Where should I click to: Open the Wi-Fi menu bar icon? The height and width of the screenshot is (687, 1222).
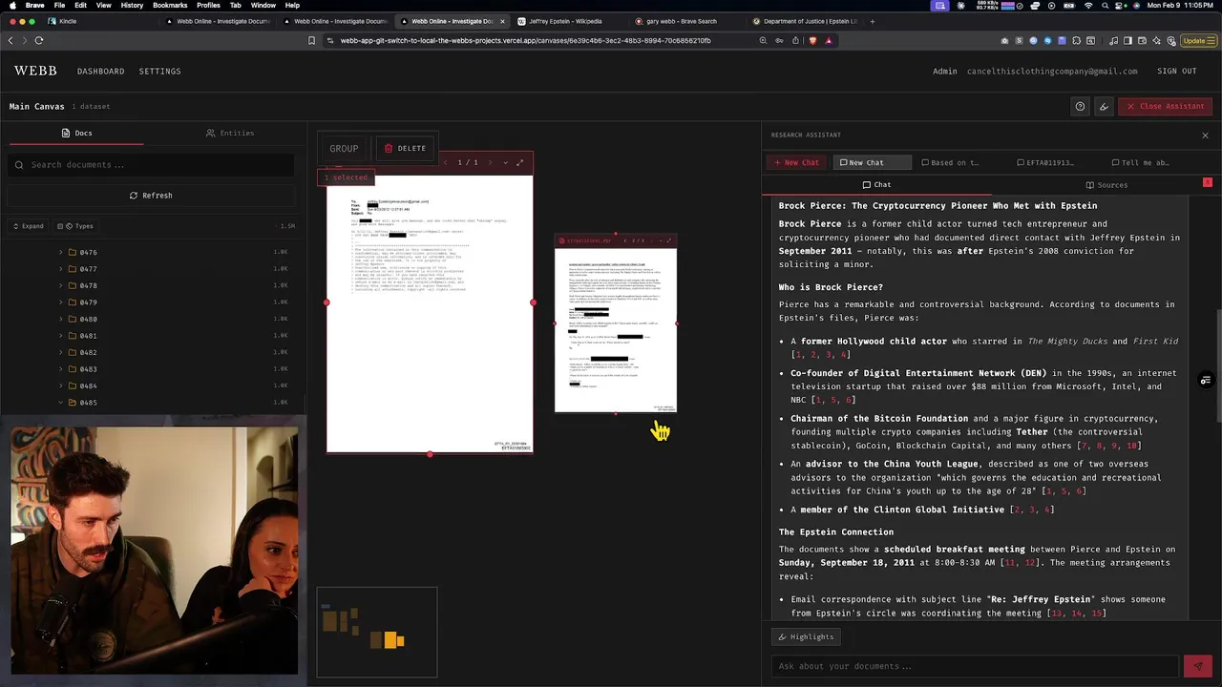click(1088, 6)
